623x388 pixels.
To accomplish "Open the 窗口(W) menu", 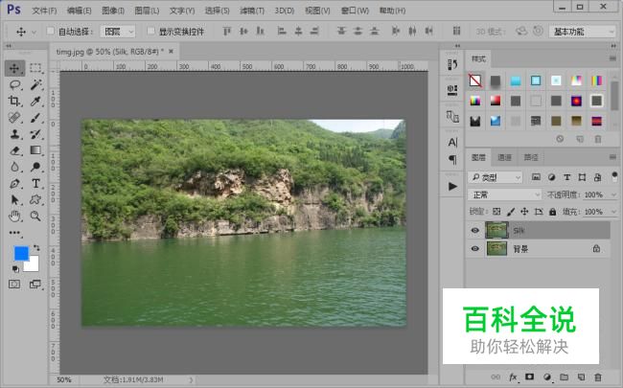I will pyautogui.click(x=355, y=11).
